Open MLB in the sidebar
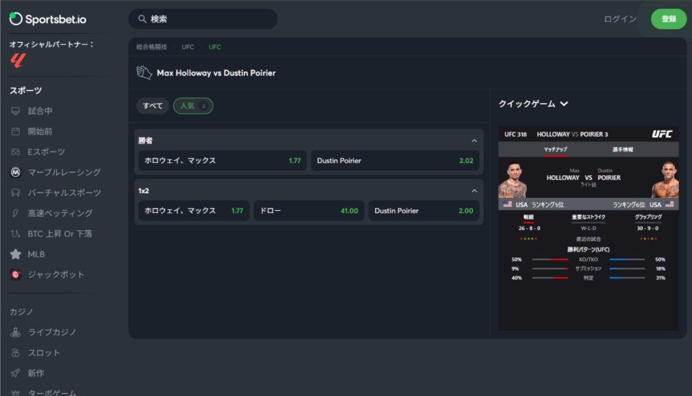 (36, 254)
